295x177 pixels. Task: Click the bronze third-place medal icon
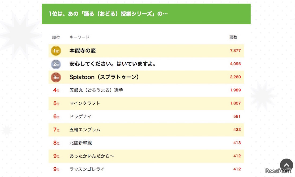[56, 77]
